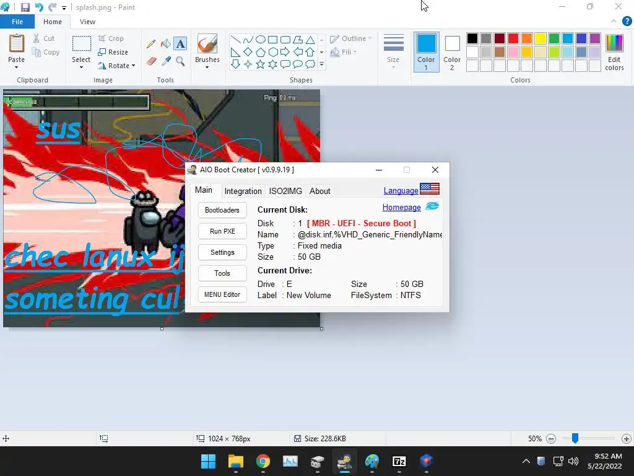Open the Integration tab in AIO Boot

tap(243, 191)
